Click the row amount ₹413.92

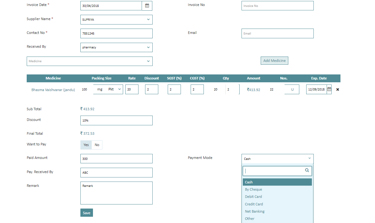pos(253,90)
